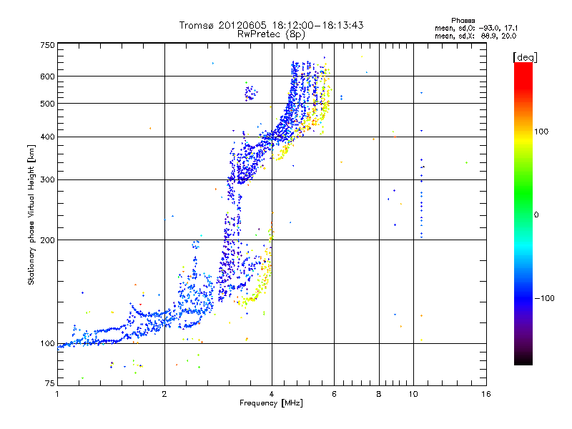Click the y-axis label 'Stationary phase Virtual Height [km]'
The image size is (572, 429).
coord(31,214)
